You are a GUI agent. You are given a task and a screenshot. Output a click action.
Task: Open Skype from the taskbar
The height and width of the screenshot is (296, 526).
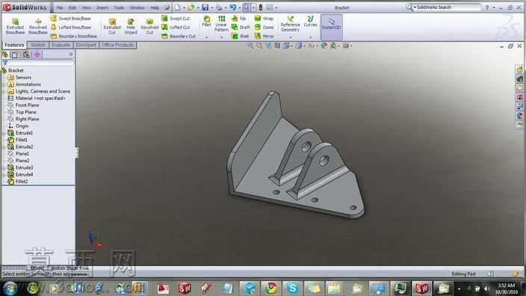[292, 288]
